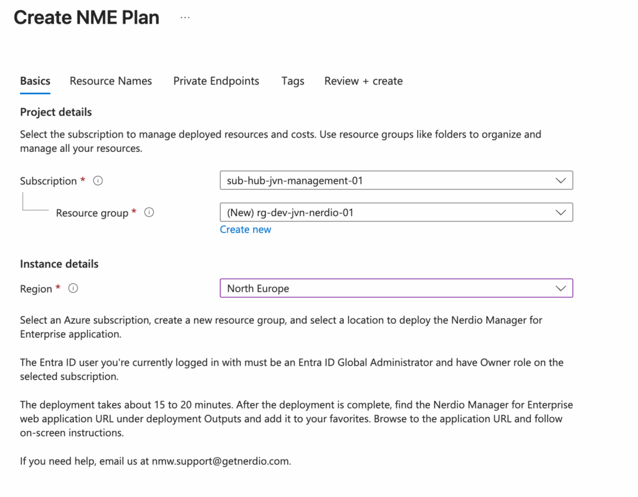
Task: Click the info icon beside Subscription
Action: pos(98,181)
